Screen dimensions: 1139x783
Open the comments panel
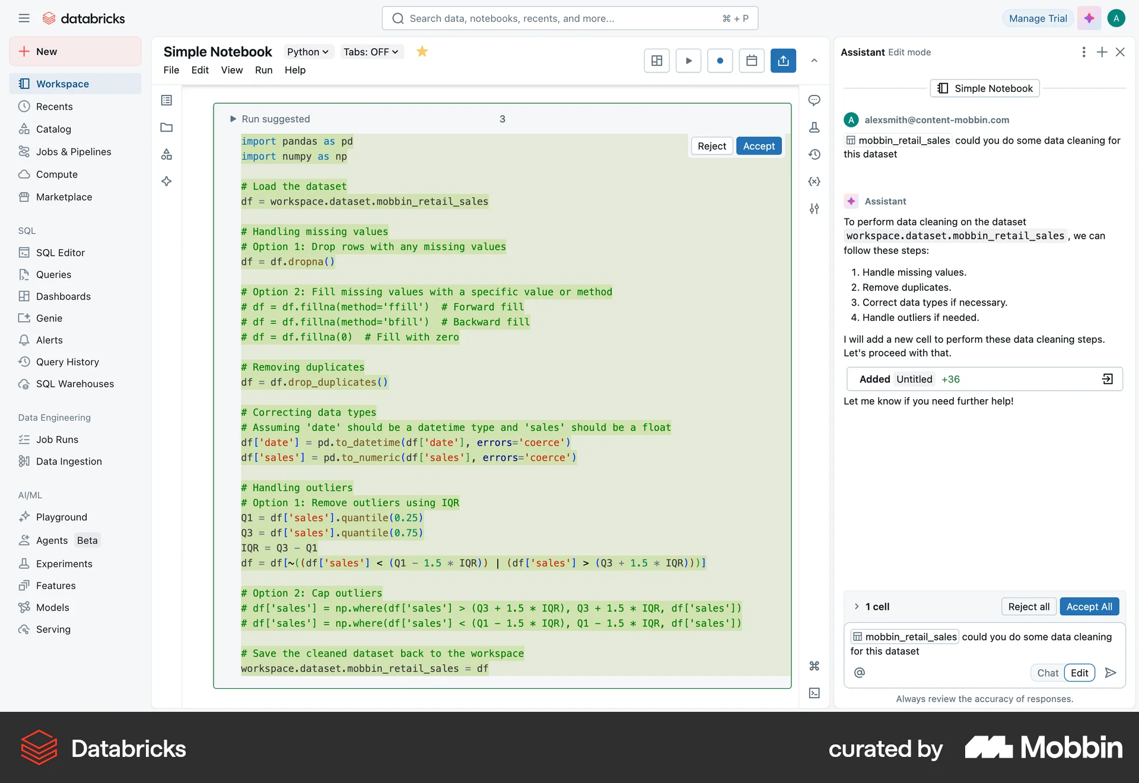coord(815,100)
